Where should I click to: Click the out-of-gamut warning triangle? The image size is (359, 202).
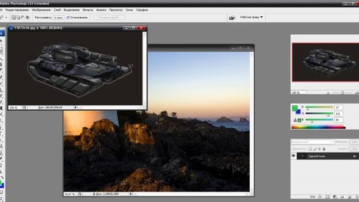295,120
